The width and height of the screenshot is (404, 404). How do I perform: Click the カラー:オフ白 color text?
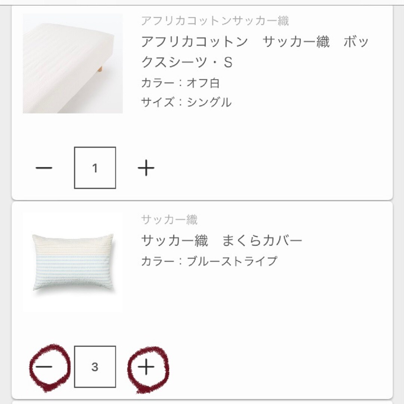tap(180, 83)
